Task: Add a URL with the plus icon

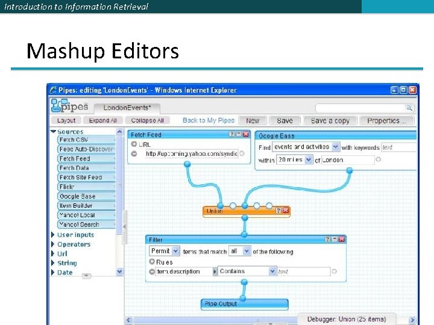Action: (134, 144)
